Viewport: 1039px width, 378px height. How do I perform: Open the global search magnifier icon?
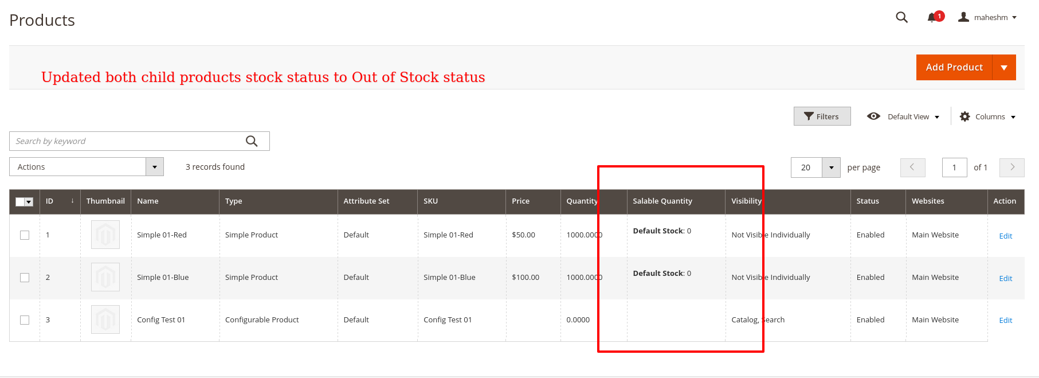pos(901,17)
